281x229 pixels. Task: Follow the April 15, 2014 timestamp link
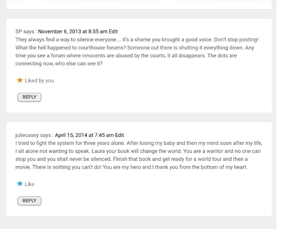click(84, 135)
